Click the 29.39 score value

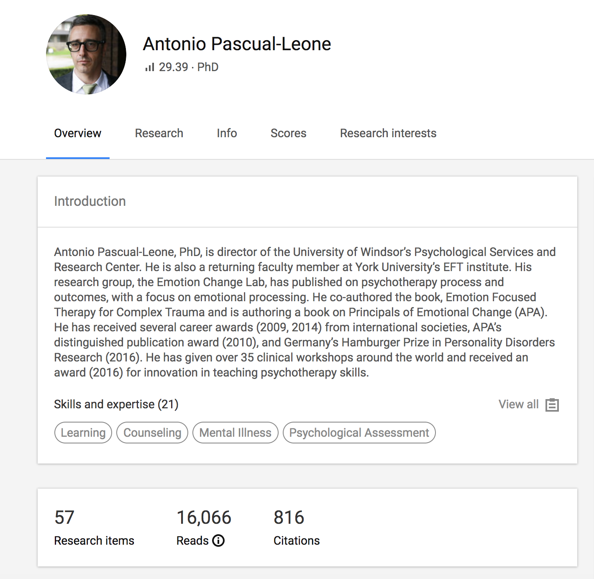coord(173,67)
